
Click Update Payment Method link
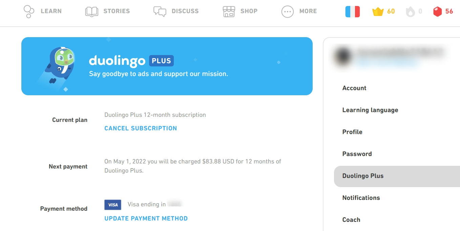click(146, 219)
